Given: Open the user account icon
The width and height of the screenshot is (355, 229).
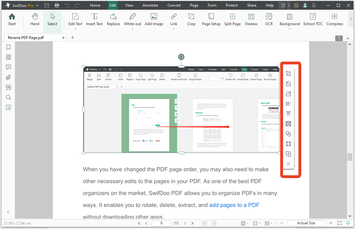Looking at the screenshot, I should [305, 5].
